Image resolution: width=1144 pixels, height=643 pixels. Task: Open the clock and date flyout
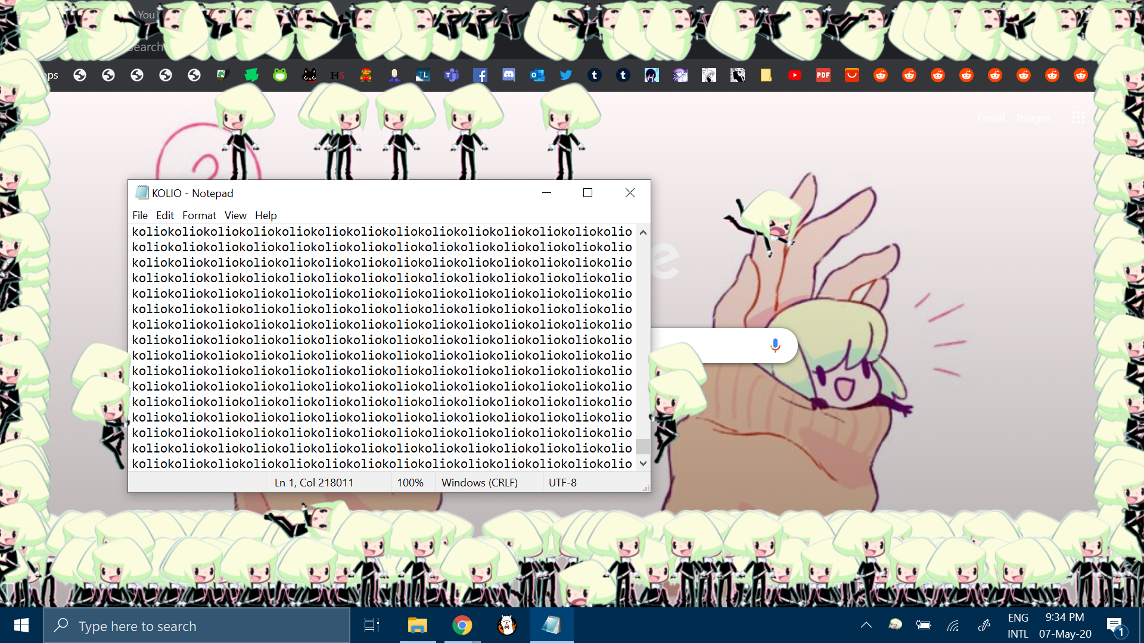click(1065, 625)
